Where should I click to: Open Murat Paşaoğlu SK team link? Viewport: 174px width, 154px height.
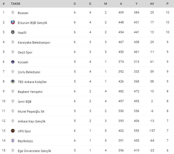point(31,111)
